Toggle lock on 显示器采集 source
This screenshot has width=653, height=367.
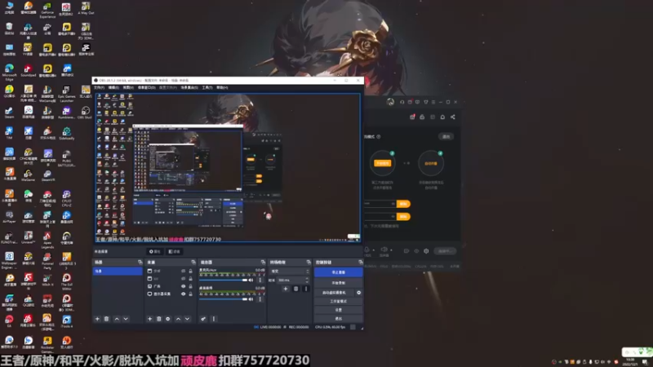[191, 294]
